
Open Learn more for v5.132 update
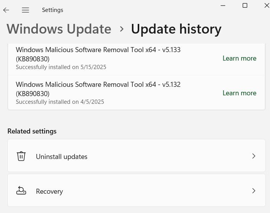(239, 93)
